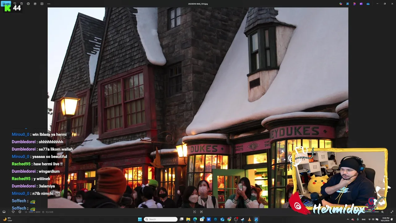Screen dimensions: 396x223
Task: Start the slideshow from the toolbar
Action: (x=42, y=4)
